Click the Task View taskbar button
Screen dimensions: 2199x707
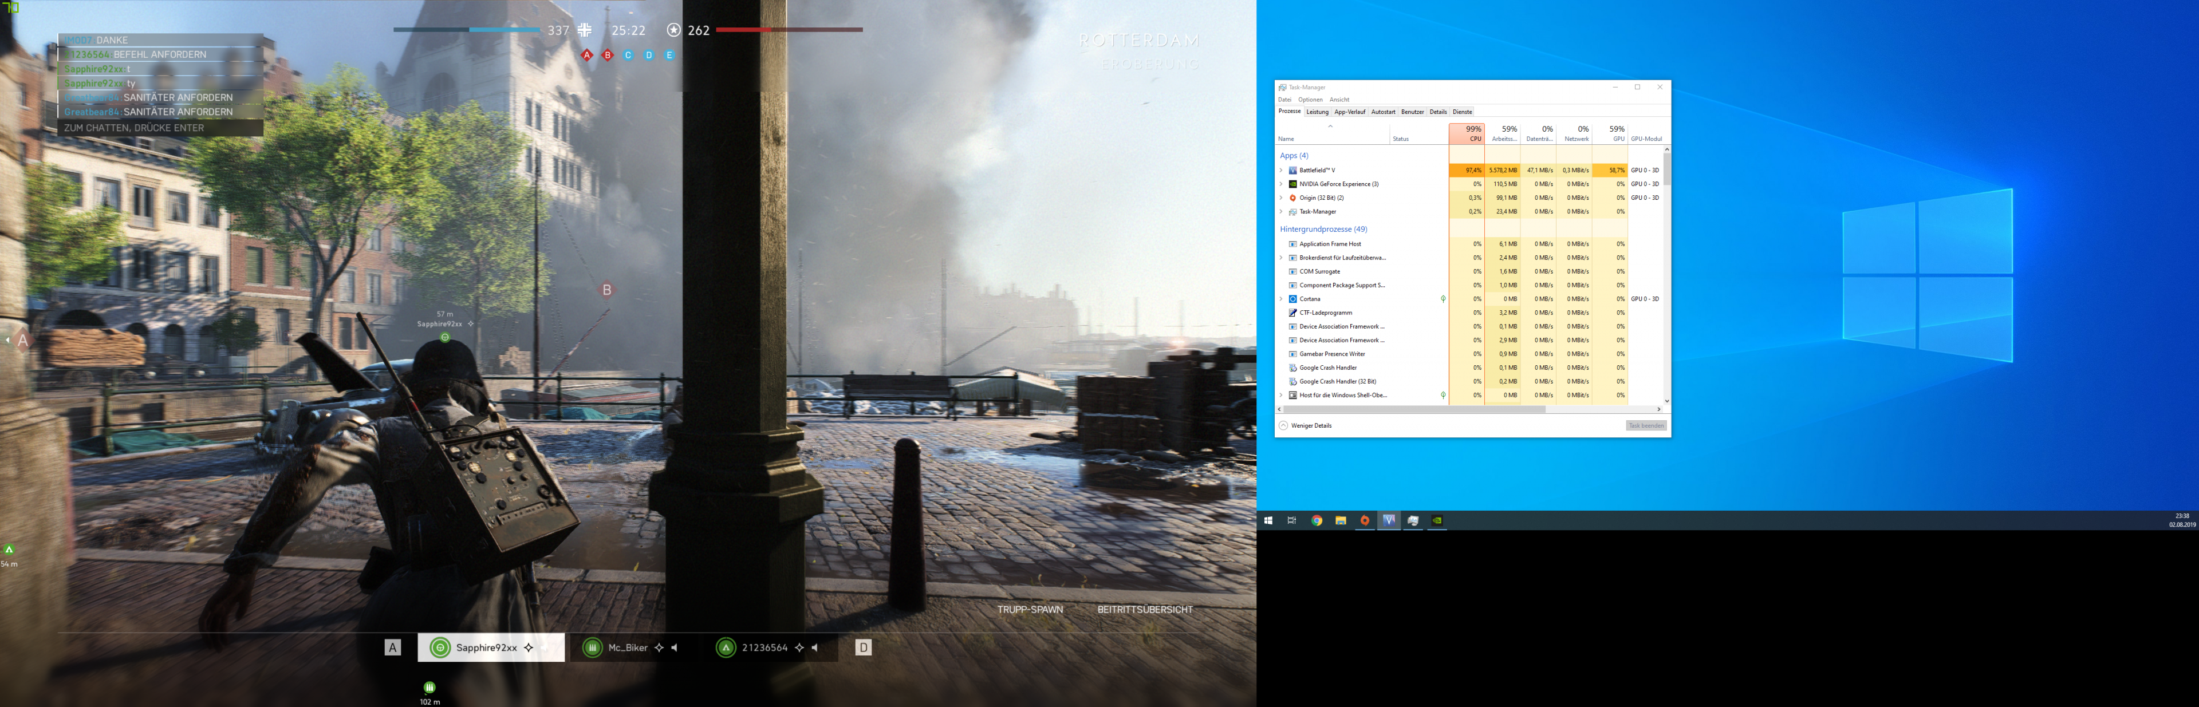click(x=1291, y=520)
